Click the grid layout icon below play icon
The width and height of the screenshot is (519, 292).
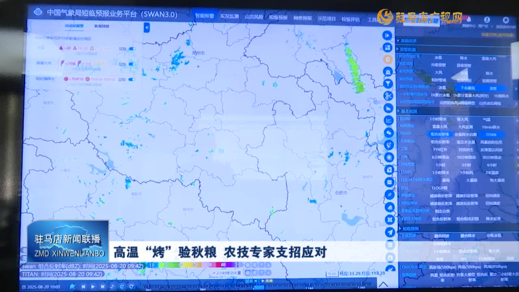388,47
